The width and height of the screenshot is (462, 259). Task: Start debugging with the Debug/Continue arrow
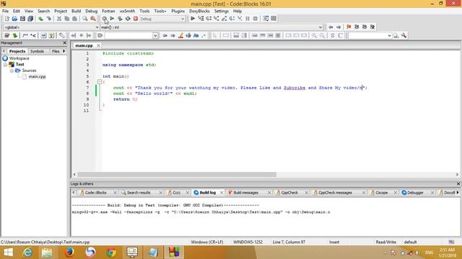[193, 19]
